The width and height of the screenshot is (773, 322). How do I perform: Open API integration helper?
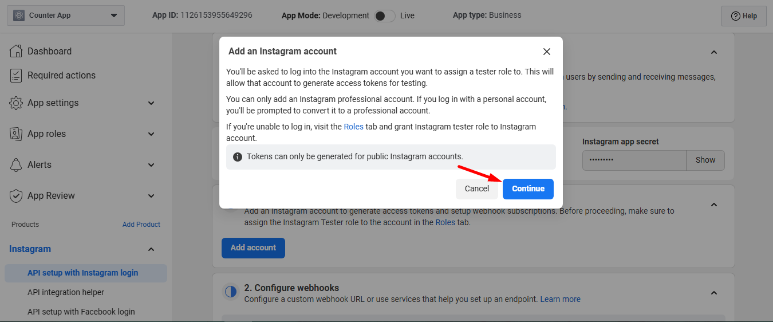tap(66, 292)
